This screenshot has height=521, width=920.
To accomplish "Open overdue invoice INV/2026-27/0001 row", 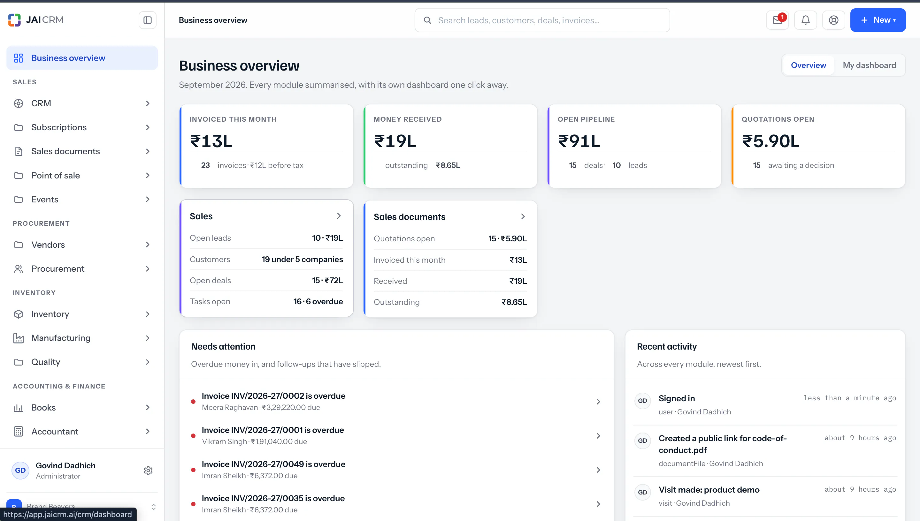I will (x=397, y=435).
